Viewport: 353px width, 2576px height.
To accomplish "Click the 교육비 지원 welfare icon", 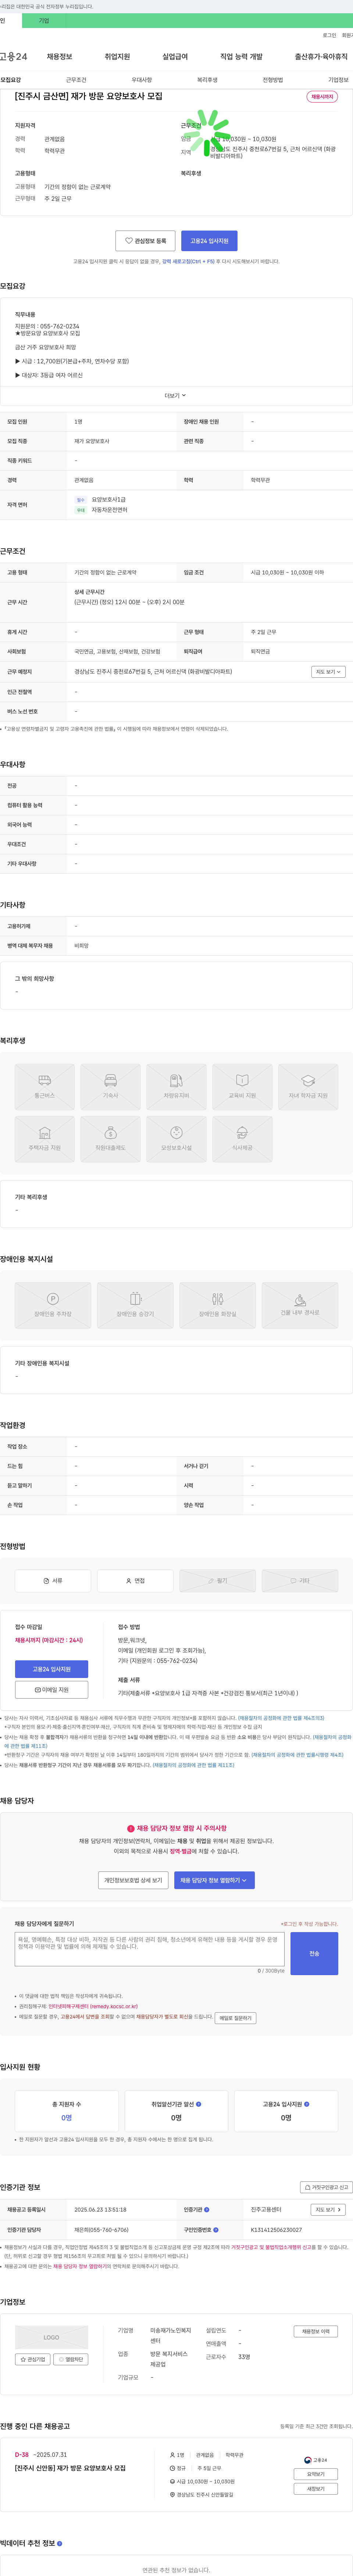I will pos(242,1087).
